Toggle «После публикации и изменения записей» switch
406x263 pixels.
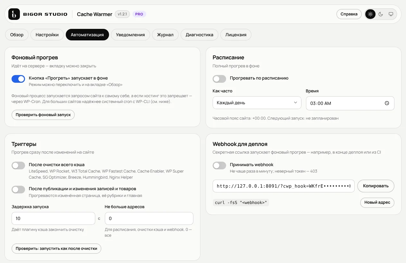pos(18,190)
